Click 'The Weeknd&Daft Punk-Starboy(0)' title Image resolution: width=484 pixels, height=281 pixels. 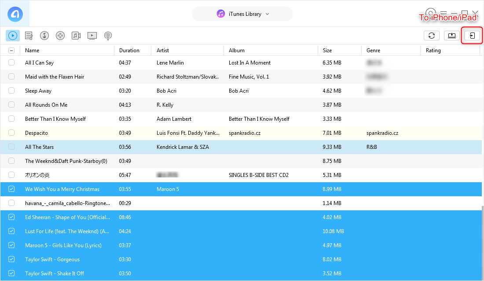tap(66, 161)
